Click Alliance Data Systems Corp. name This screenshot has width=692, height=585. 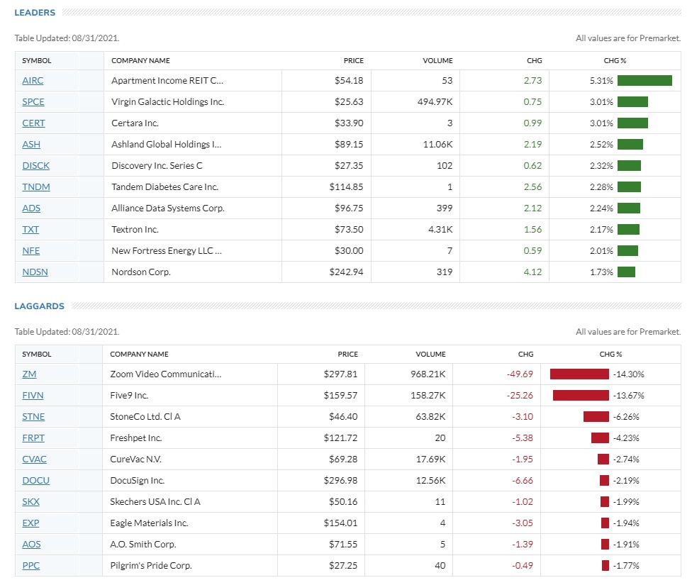(168, 208)
